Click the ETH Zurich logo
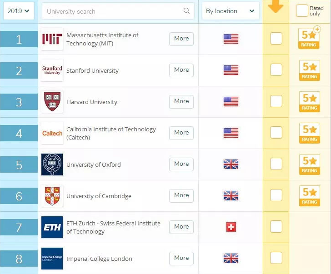331x274 pixels. 52,227
